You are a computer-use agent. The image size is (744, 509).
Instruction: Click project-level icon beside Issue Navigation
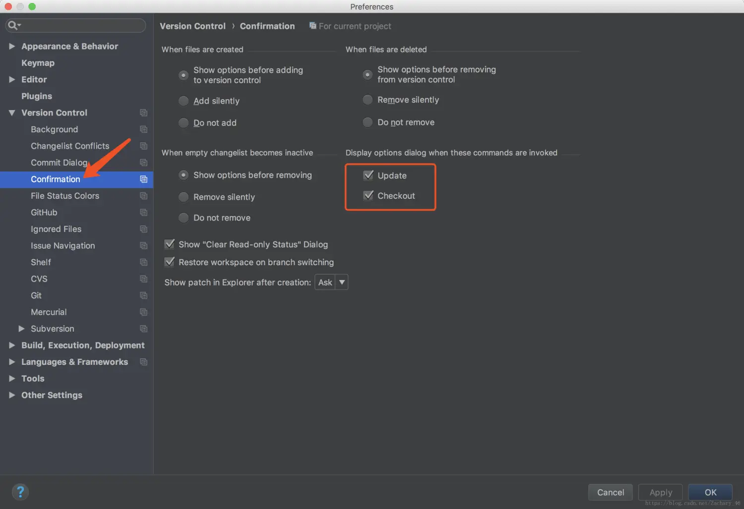(143, 246)
